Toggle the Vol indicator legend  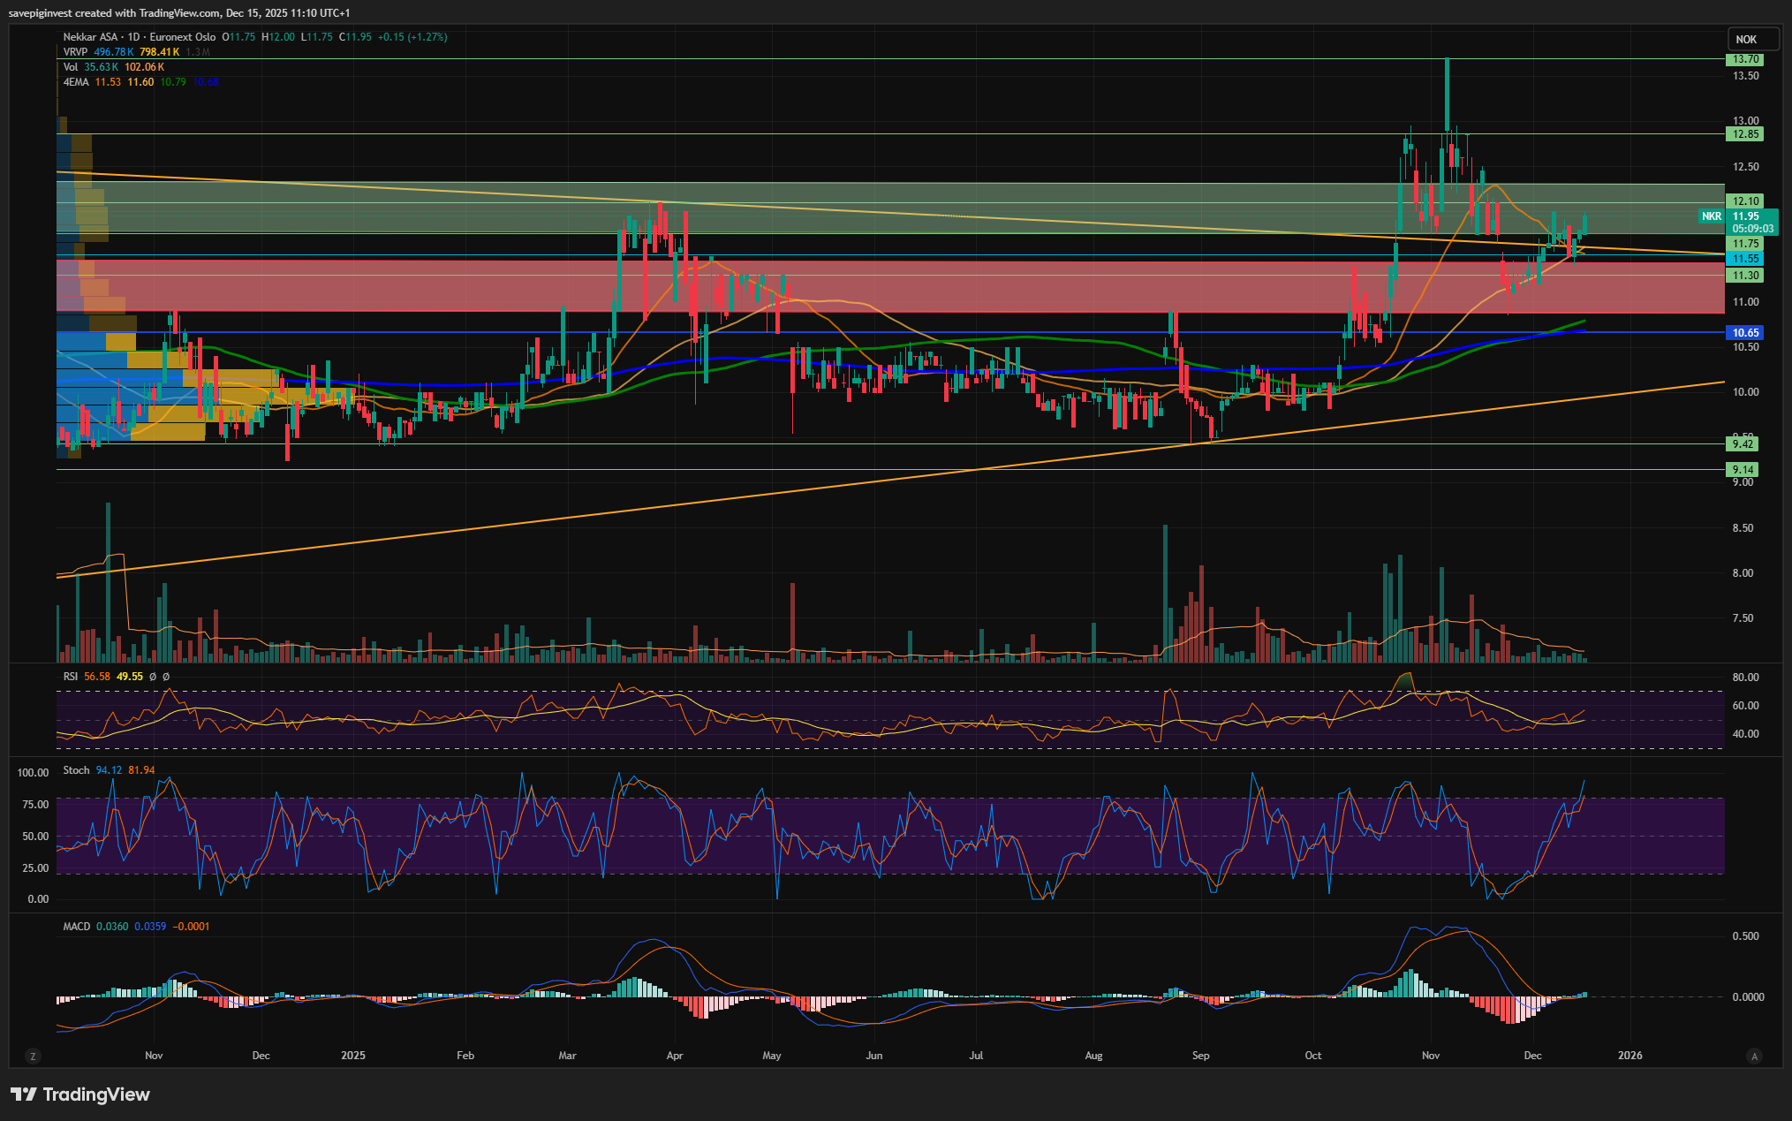[x=70, y=67]
